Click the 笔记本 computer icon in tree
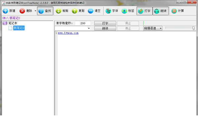This screenshot has height=120, width=198. tap(5, 23)
